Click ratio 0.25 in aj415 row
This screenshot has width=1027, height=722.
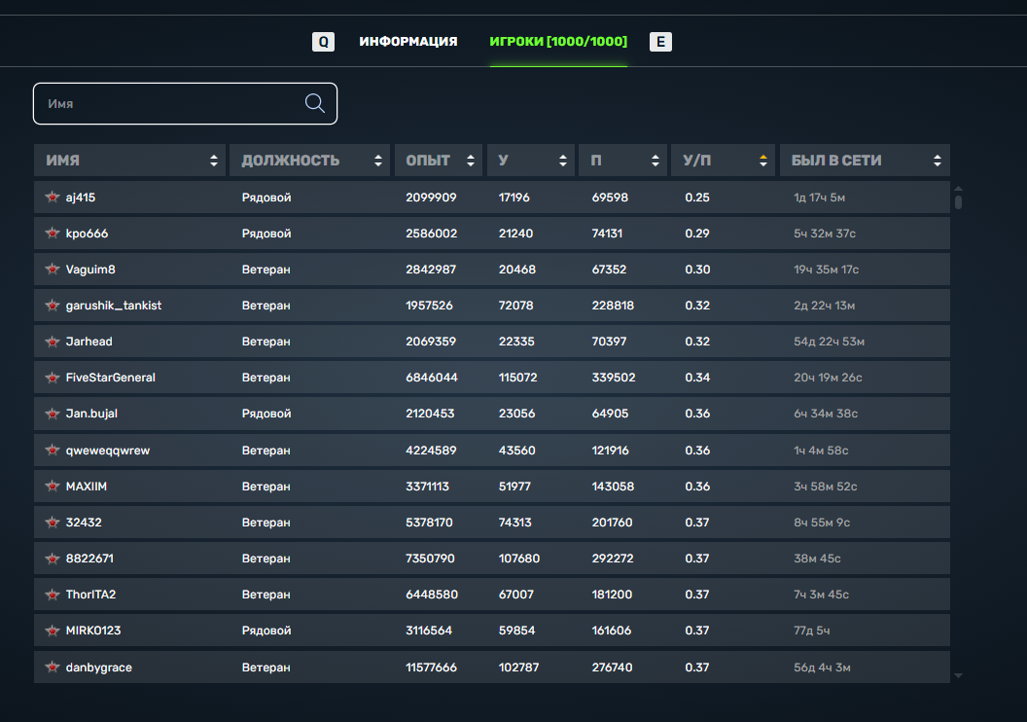[697, 198]
